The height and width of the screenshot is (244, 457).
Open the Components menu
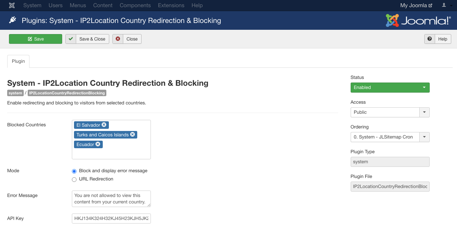pyautogui.click(x=135, y=5)
